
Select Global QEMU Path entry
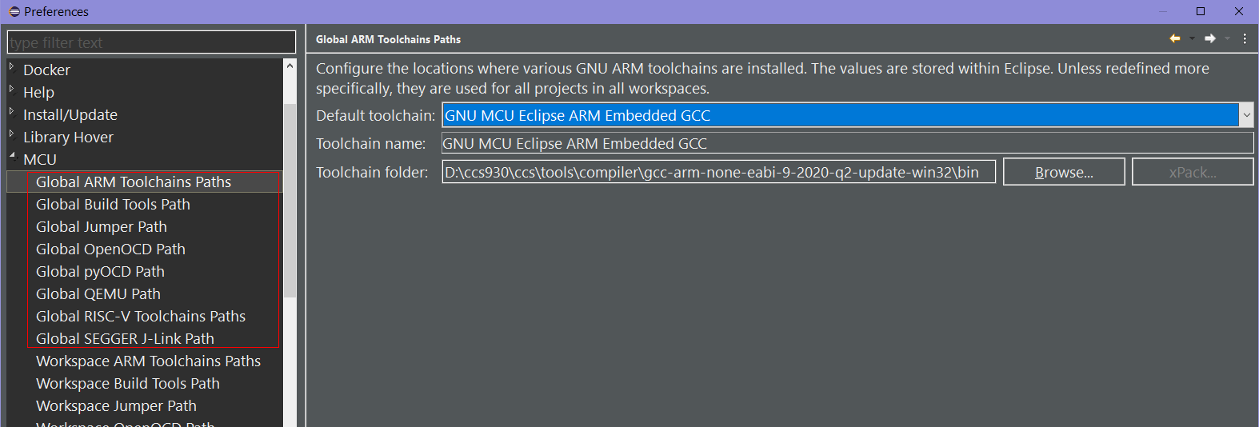(x=98, y=294)
